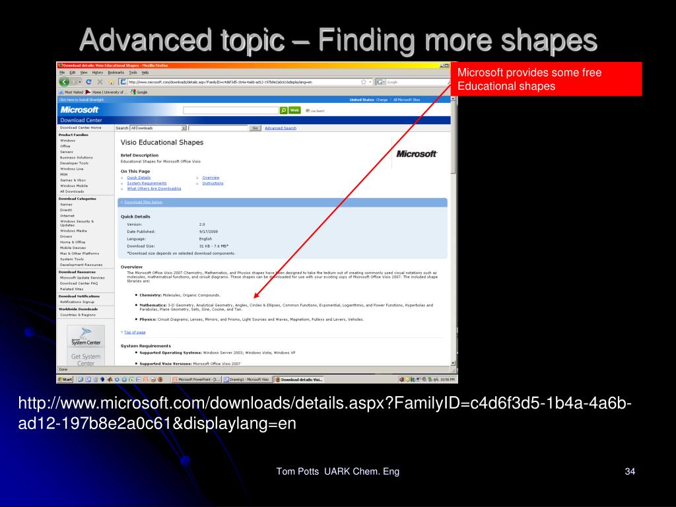
Task: Open the View menu in Firefox
Action: (x=84, y=73)
